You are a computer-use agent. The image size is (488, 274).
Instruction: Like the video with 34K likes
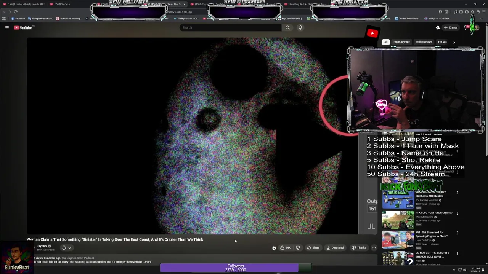(x=285, y=248)
